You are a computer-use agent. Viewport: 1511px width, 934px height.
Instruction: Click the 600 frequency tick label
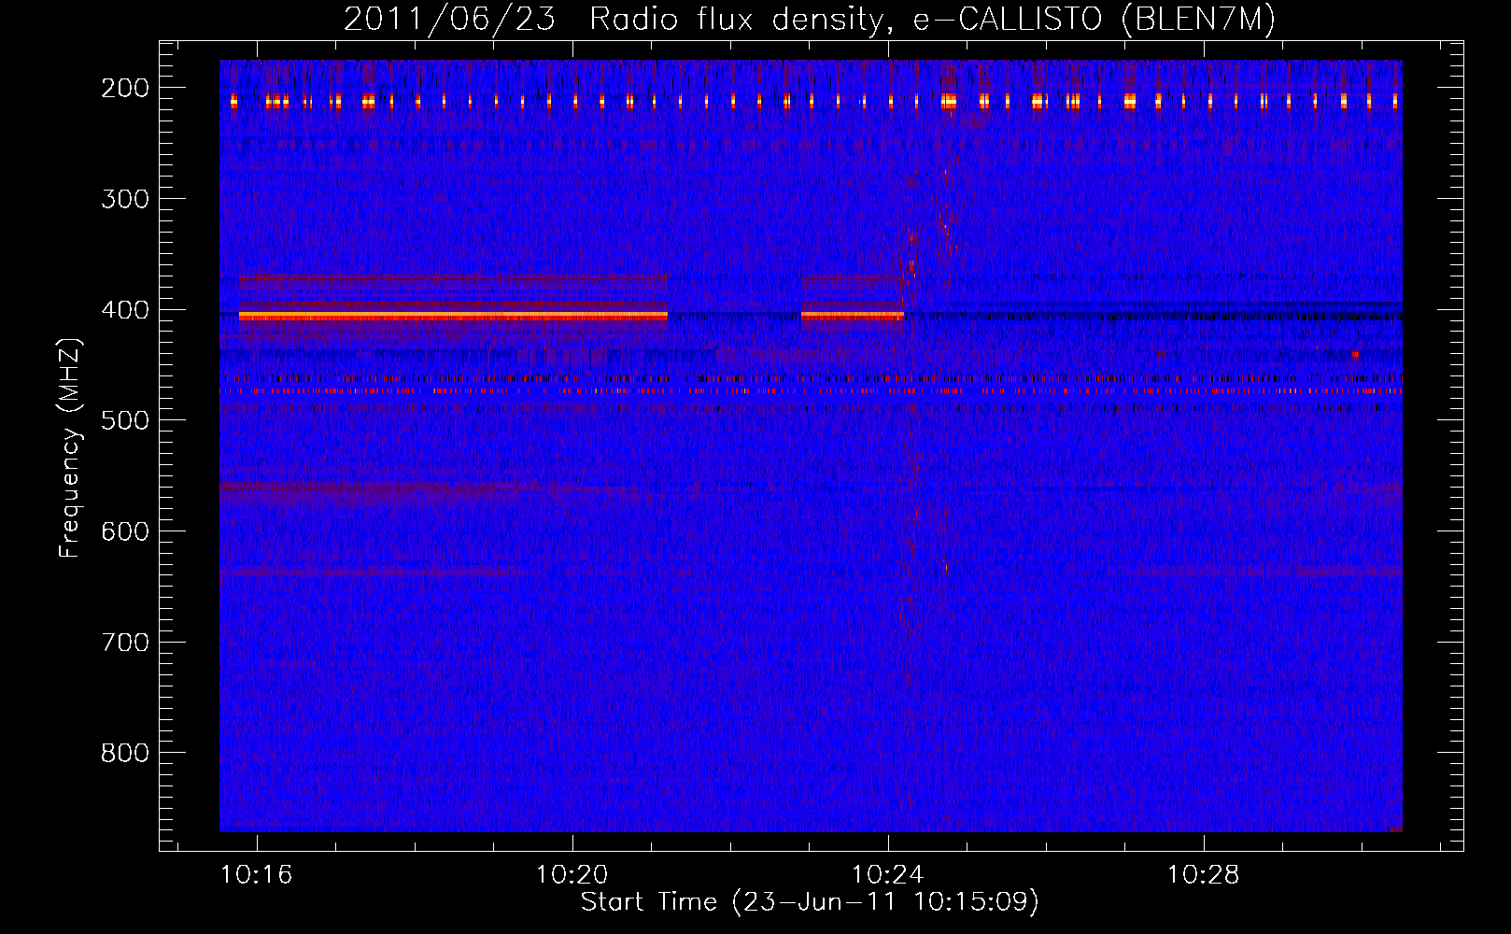[x=125, y=531]
